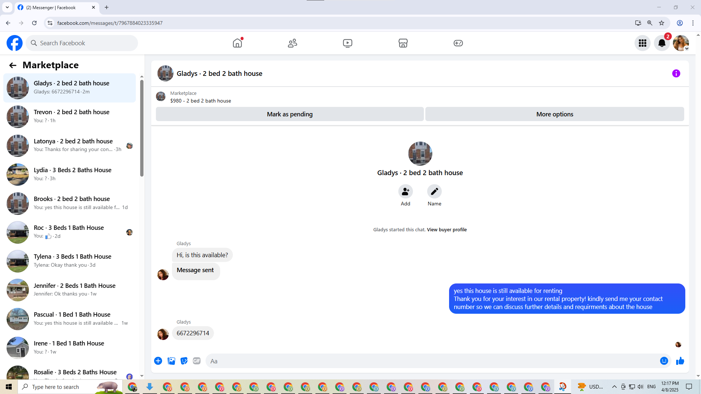Send a thumbs-up like
This screenshot has width=701, height=394.
coord(680,361)
